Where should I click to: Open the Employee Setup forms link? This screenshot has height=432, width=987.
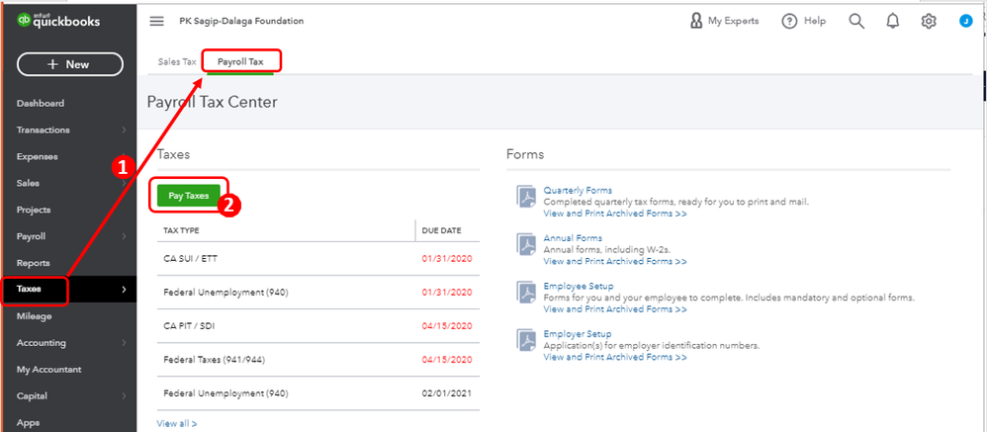tap(578, 286)
